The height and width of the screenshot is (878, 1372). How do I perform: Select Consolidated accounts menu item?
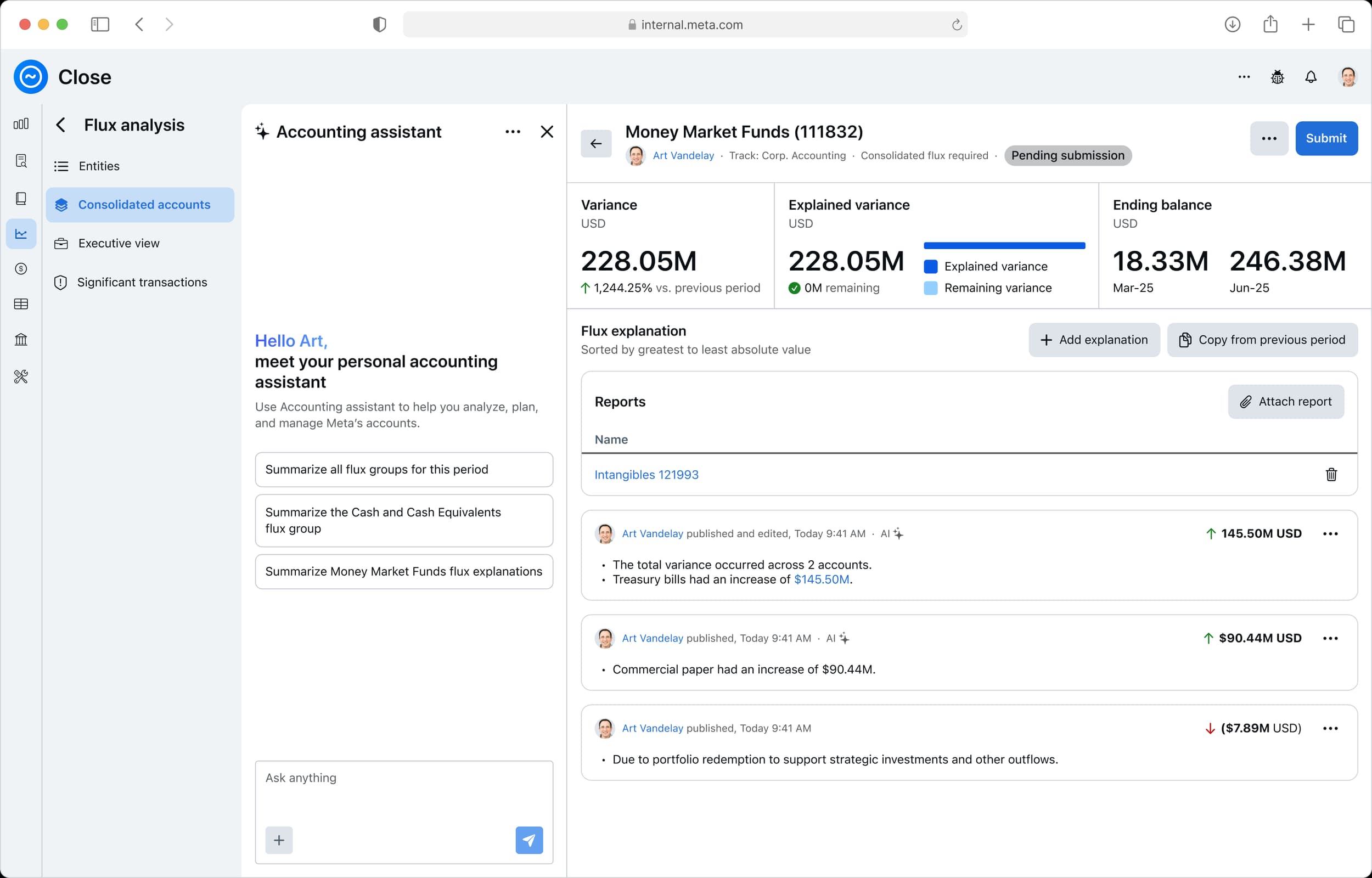(x=140, y=205)
